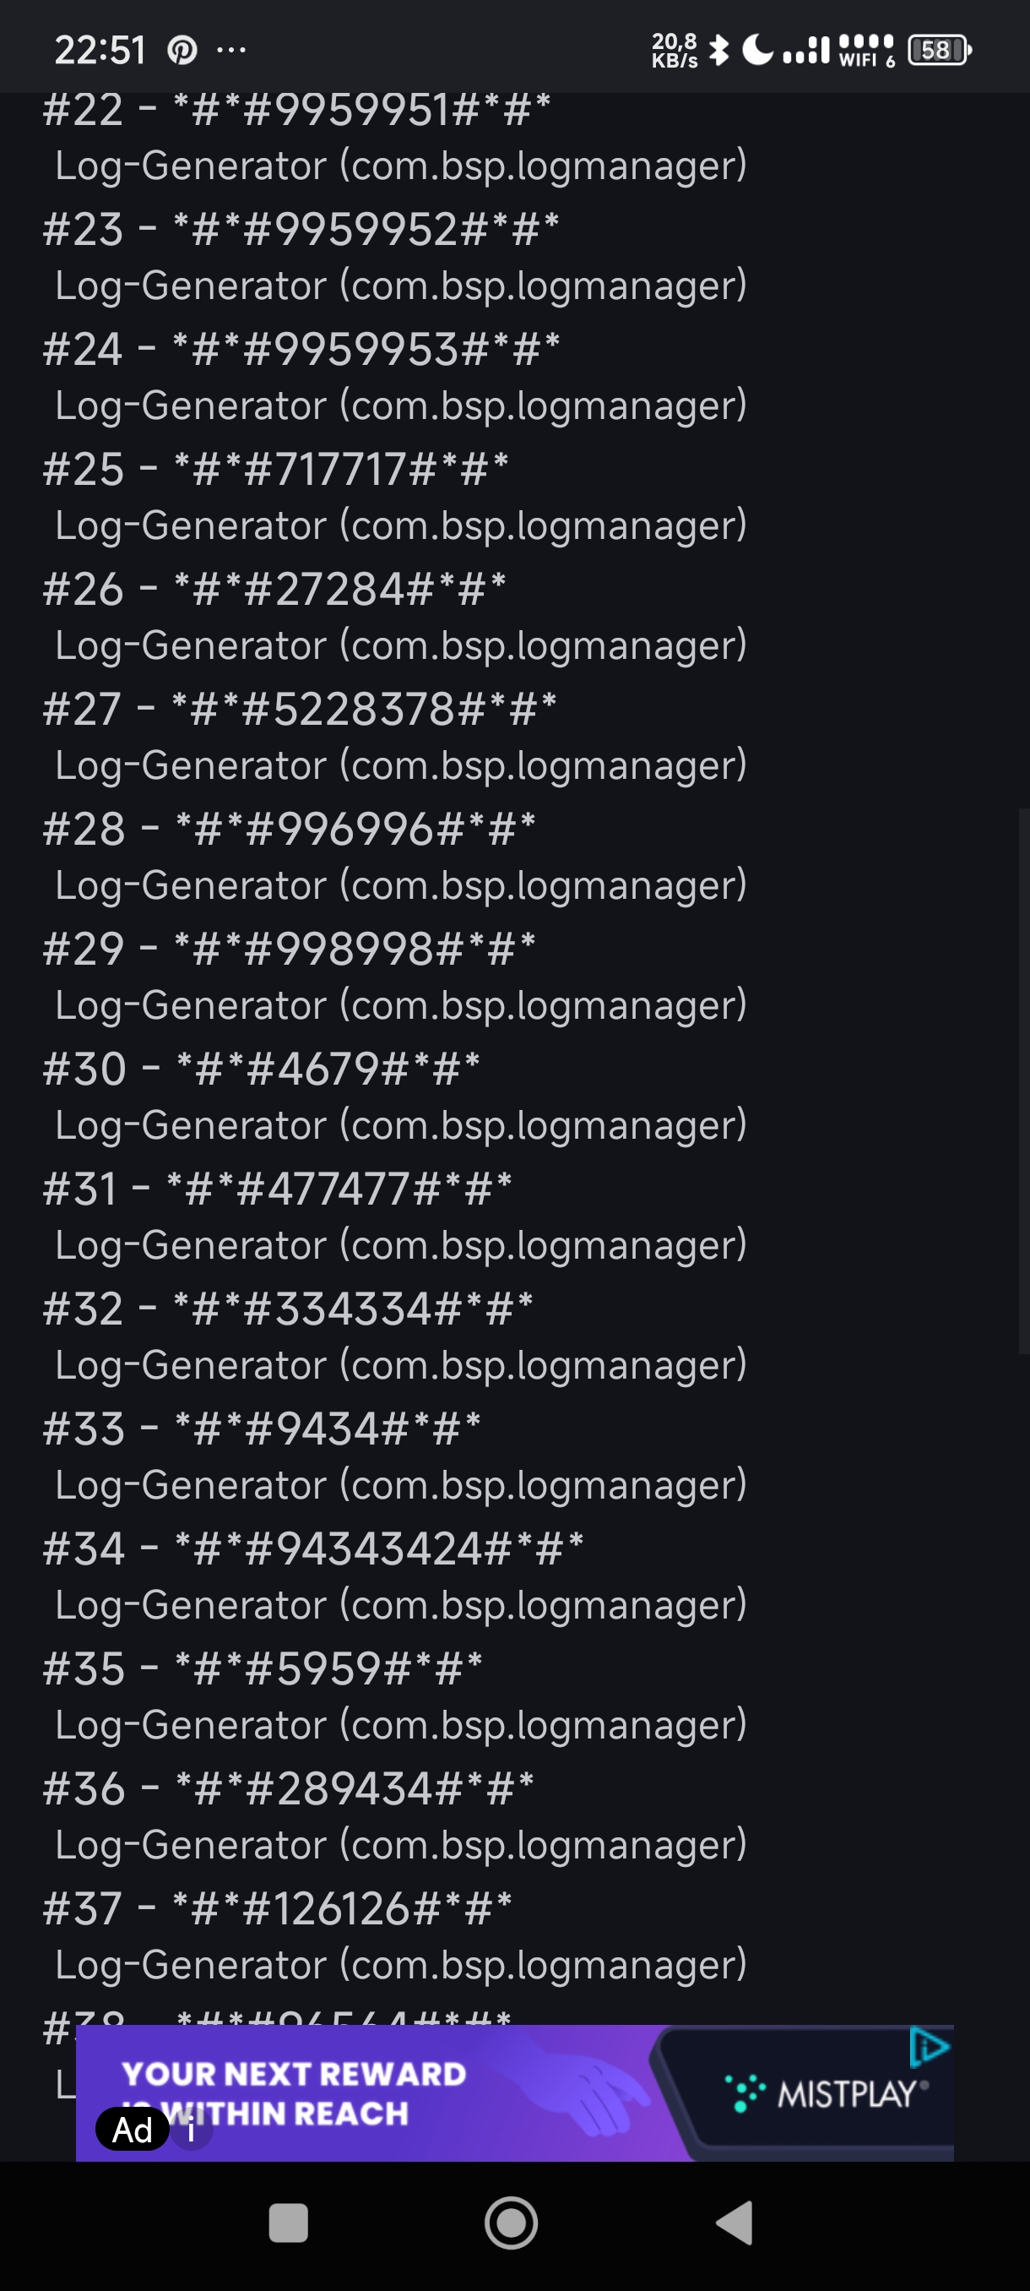Image resolution: width=1030 pixels, height=2291 pixels.
Task: Click the AdChoices triangle icon on banner
Action: (x=930, y=2046)
